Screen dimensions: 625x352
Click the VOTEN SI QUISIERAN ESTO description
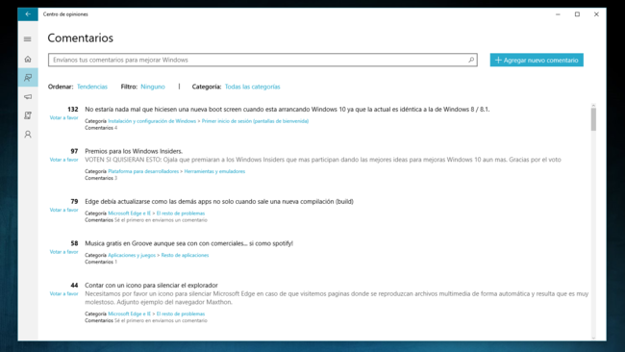pyautogui.click(x=323, y=160)
